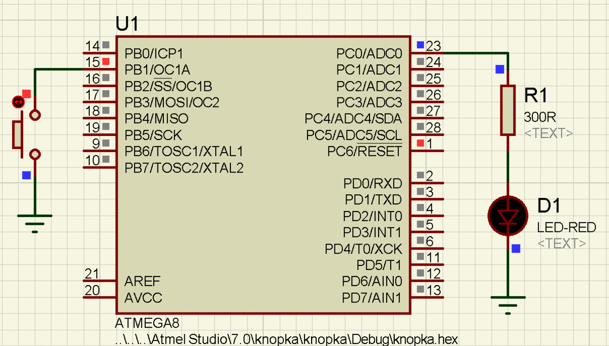Click pin number 21 beside AREF

tap(92, 274)
